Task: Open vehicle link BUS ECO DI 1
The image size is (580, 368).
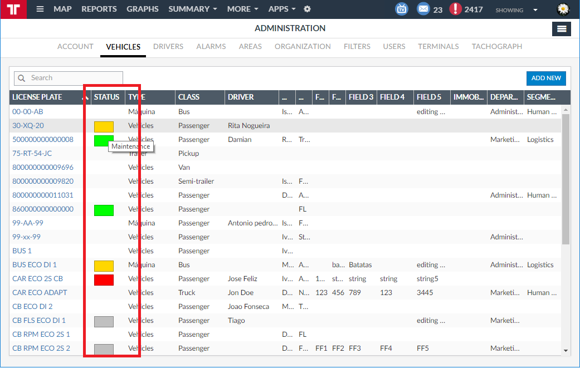Action: click(35, 265)
